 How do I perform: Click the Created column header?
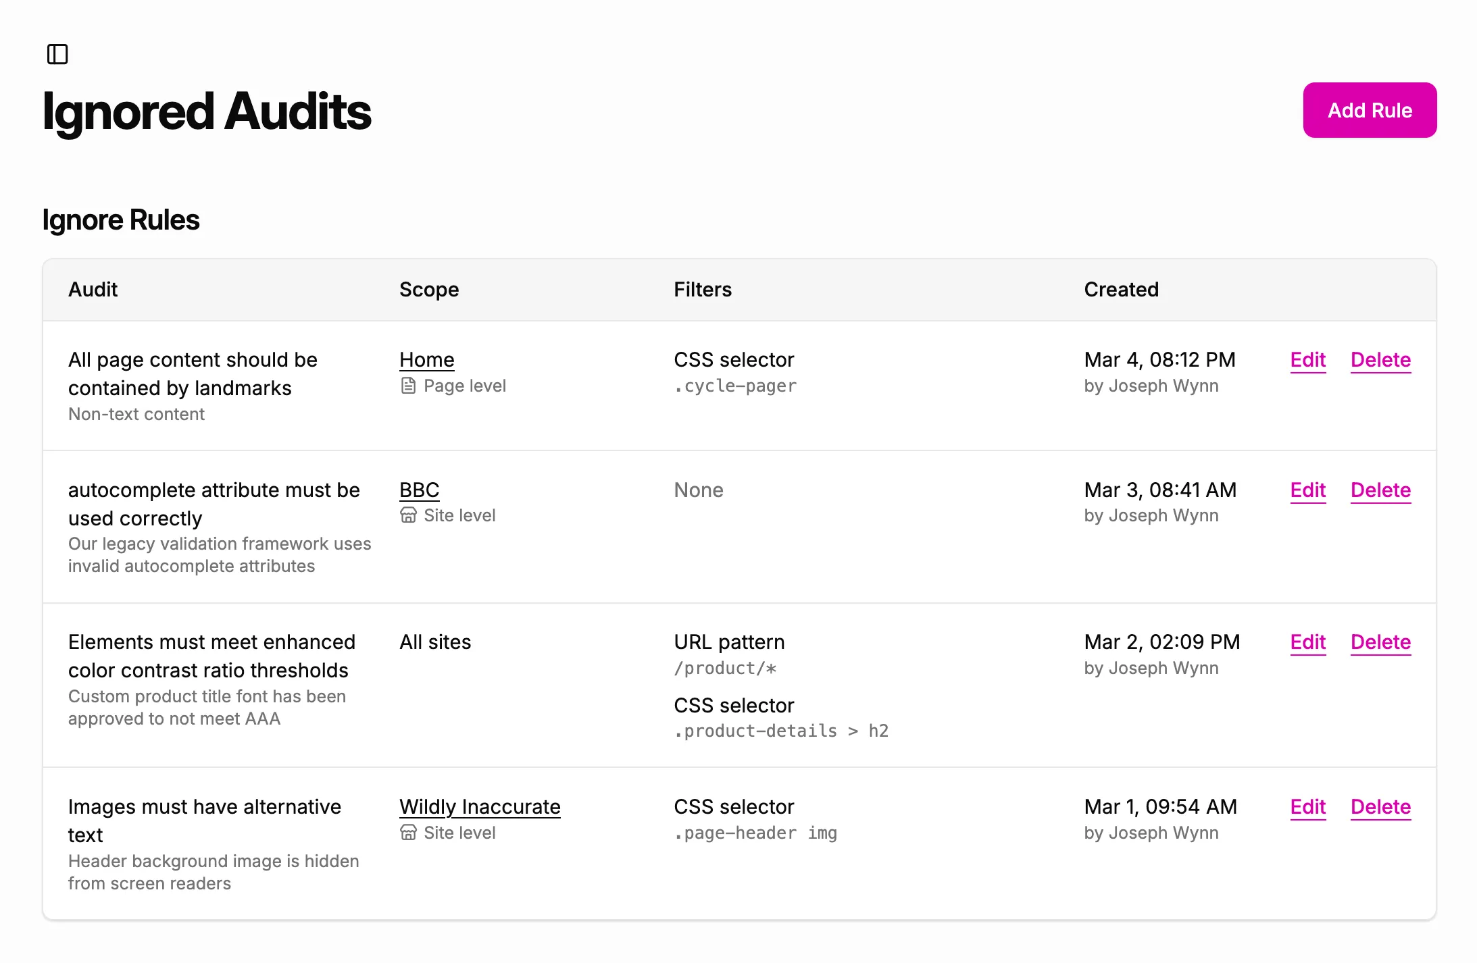pos(1121,289)
